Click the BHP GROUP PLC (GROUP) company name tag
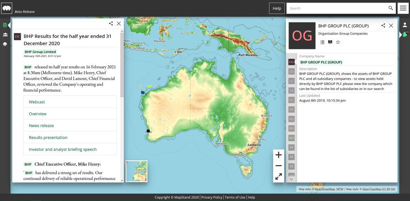The height and width of the screenshot is (201, 410). coord(321,62)
